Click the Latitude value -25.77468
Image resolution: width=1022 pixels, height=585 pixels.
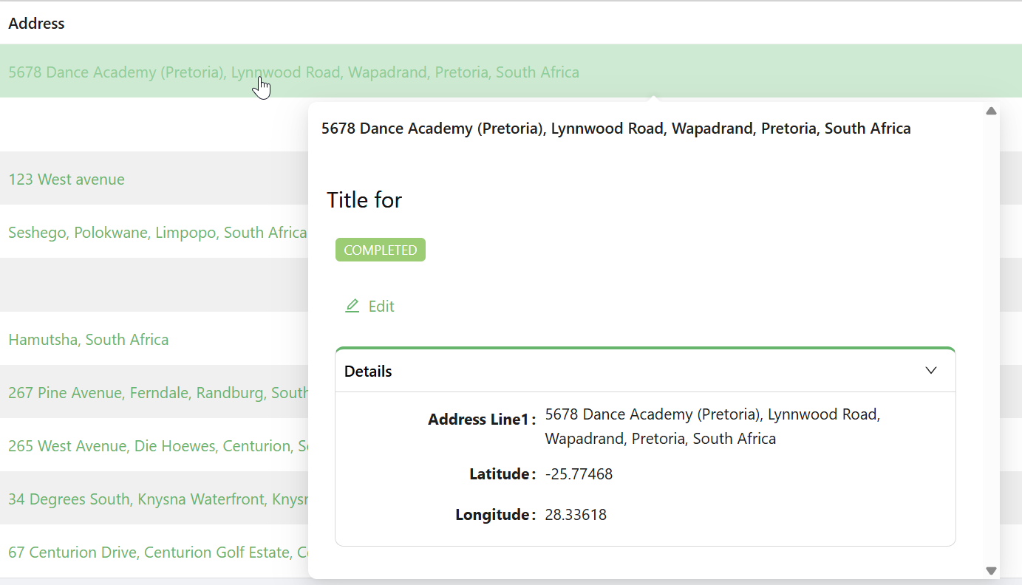pyautogui.click(x=579, y=474)
